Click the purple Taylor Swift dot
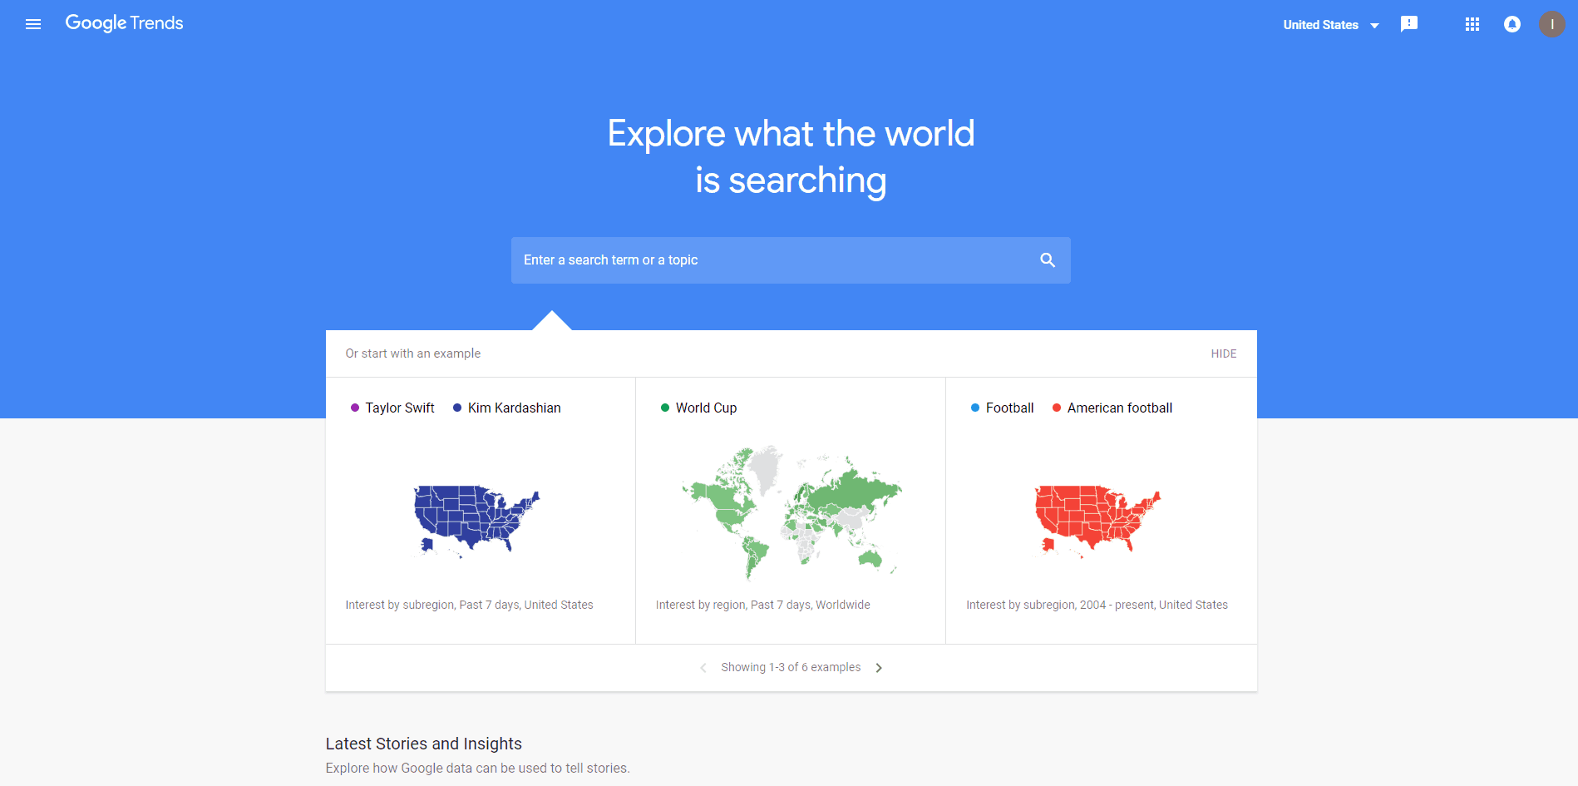Screen dimensions: 1578x786 coord(355,408)
